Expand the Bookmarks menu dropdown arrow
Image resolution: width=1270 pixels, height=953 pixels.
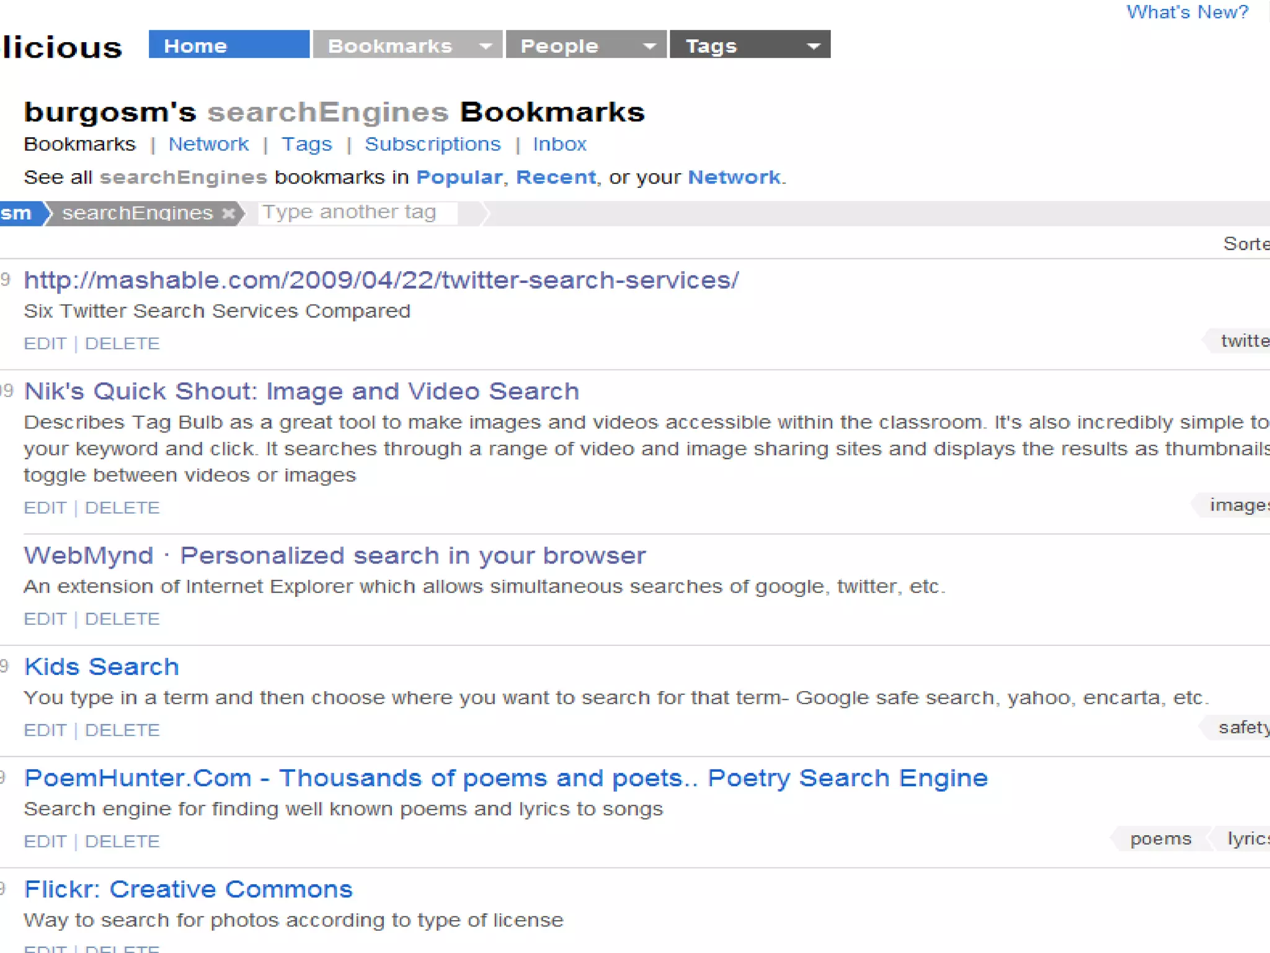tap(486, 46)
